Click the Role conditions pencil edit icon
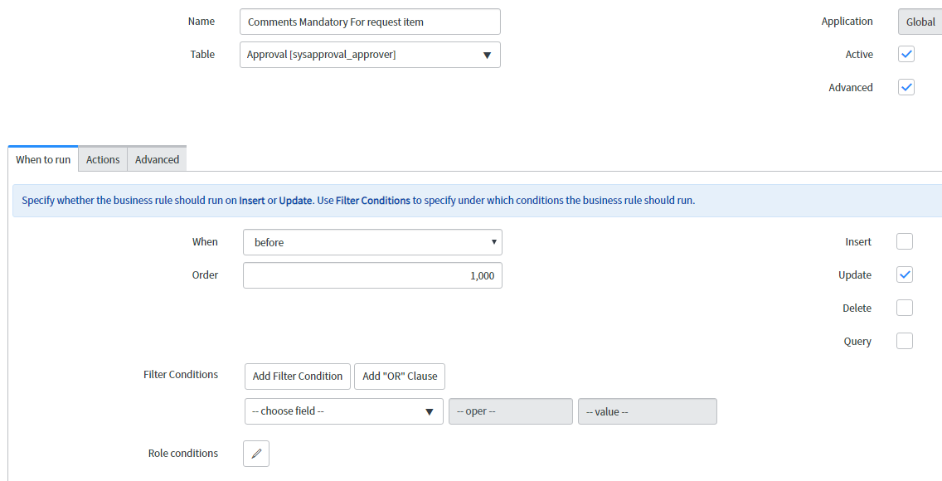 coord(256,454)
